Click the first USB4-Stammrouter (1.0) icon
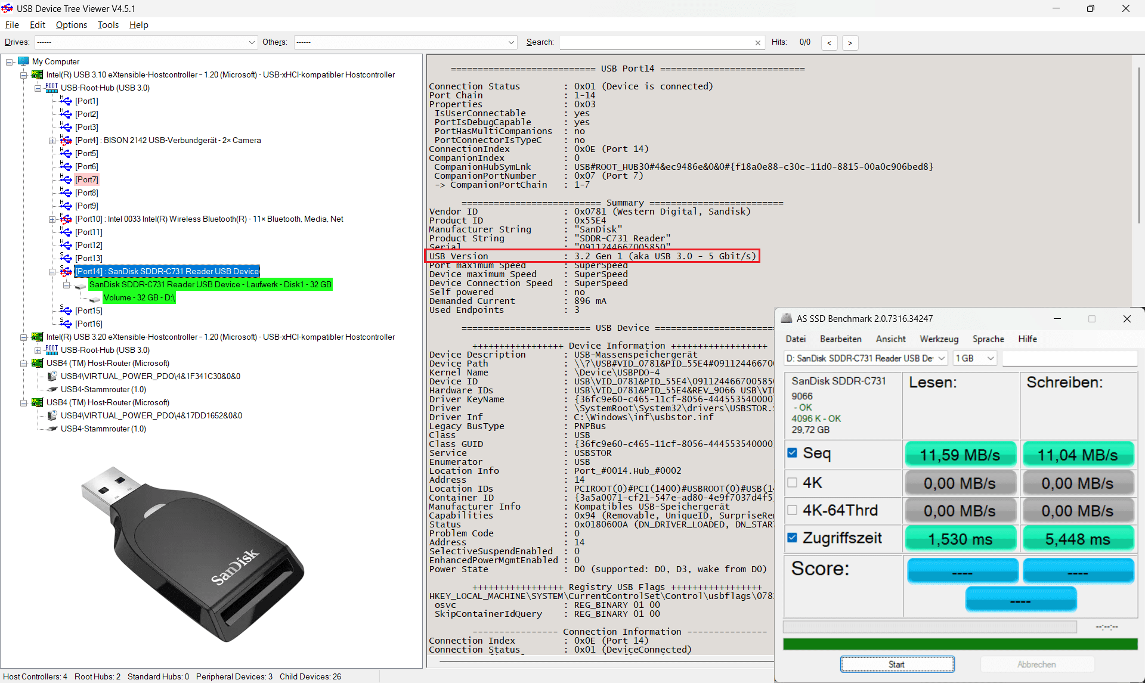Image resolution: width=1145 pixels, height=683 pixels. click(x=52, y=389)
